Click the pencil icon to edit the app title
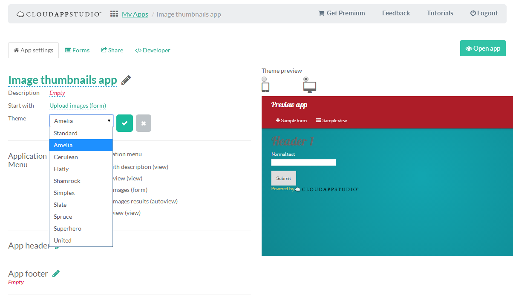513x297 pixels. pos(126,79)
